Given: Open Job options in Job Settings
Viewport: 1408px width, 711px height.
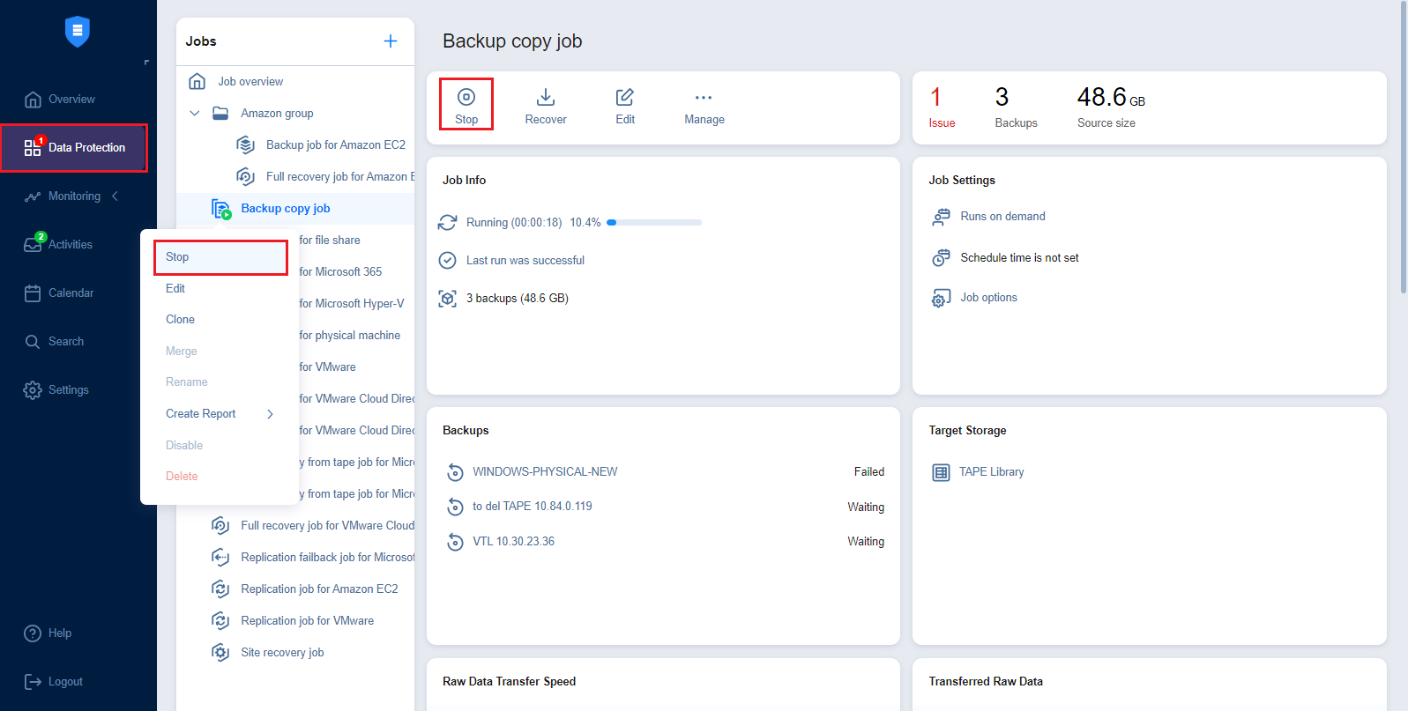Looking at the screenshot, I should coord(988,298).
